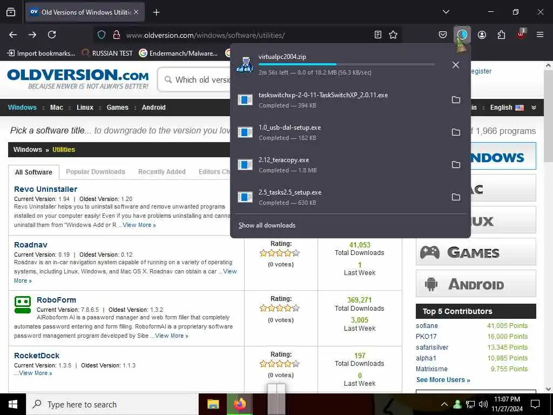The width and height of the screenshot is (553, 415).
Task: Select Mac in the site navigation
Action: (56, 108)
